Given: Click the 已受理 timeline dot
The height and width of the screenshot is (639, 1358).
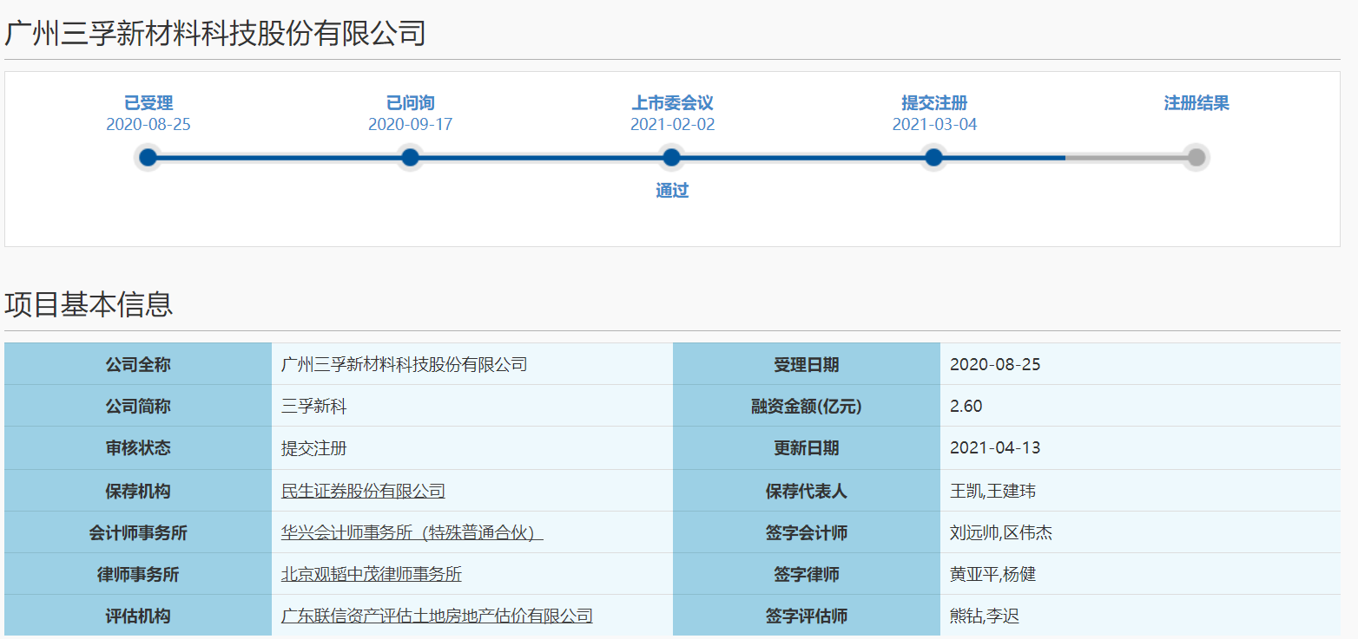Looking at the screenshot, I should tap(148, 158).
